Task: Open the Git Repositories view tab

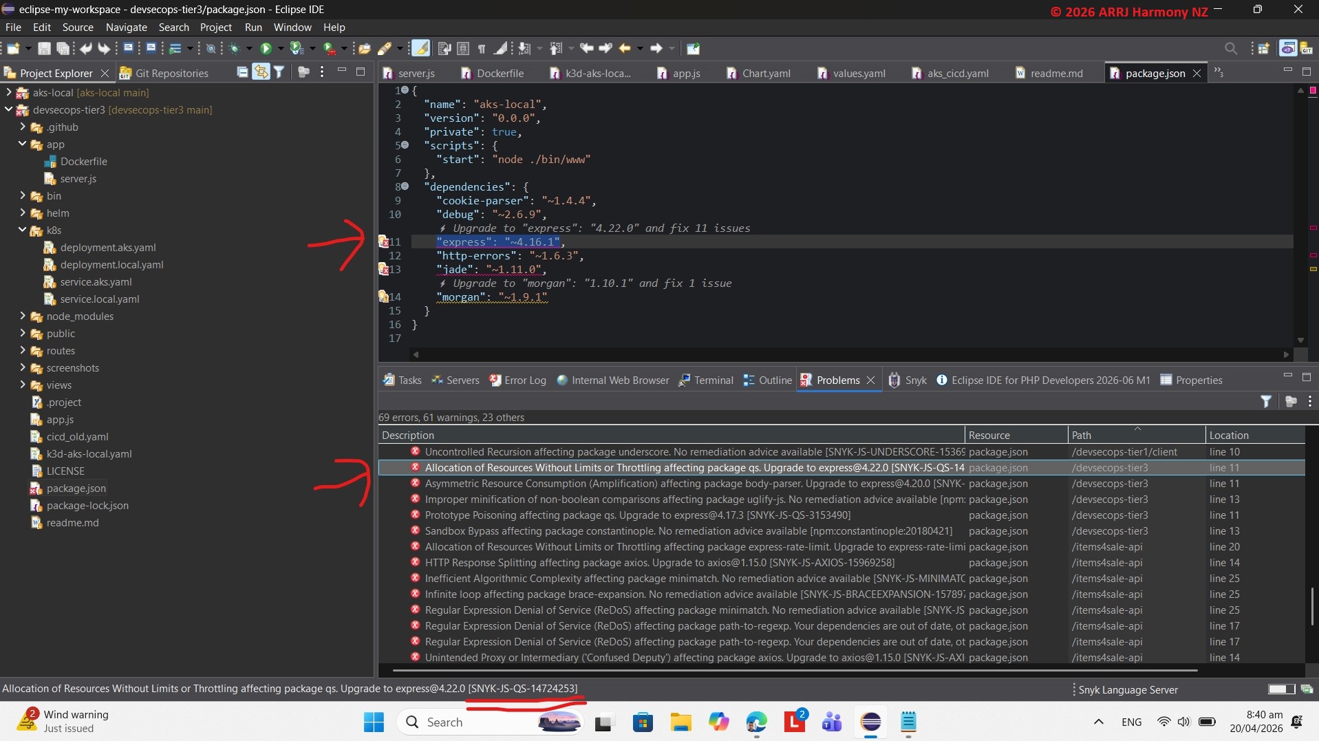Action: point(164,73)
